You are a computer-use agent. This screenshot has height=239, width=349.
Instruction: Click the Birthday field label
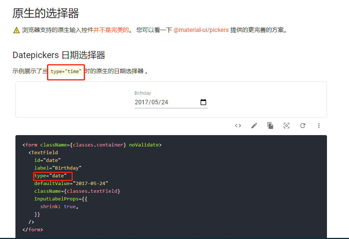[143, 93]
